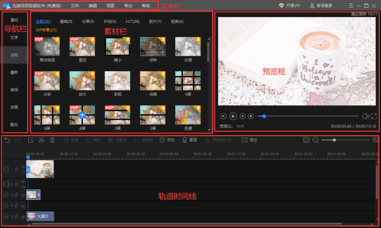Click the 导出 export toolbar button
This screenshot has width=381, height=228.
pos(249,140)
